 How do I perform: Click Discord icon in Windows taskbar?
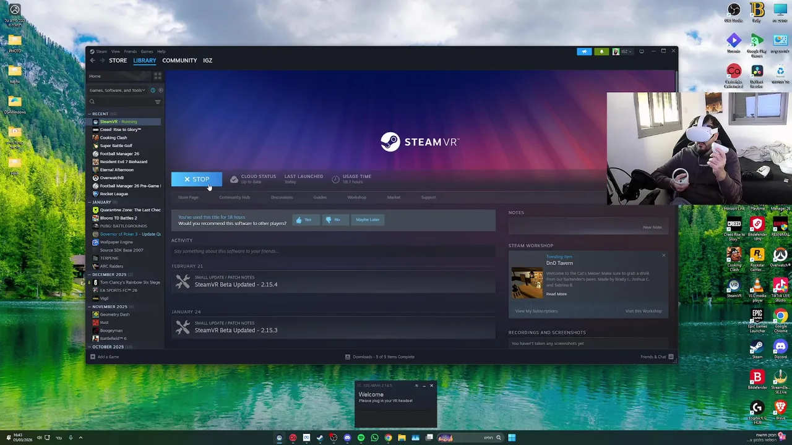(x=347, y=438)
